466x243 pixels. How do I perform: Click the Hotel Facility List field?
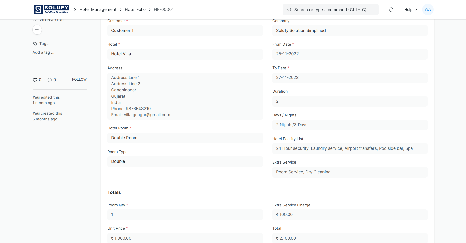click(350, 148)
